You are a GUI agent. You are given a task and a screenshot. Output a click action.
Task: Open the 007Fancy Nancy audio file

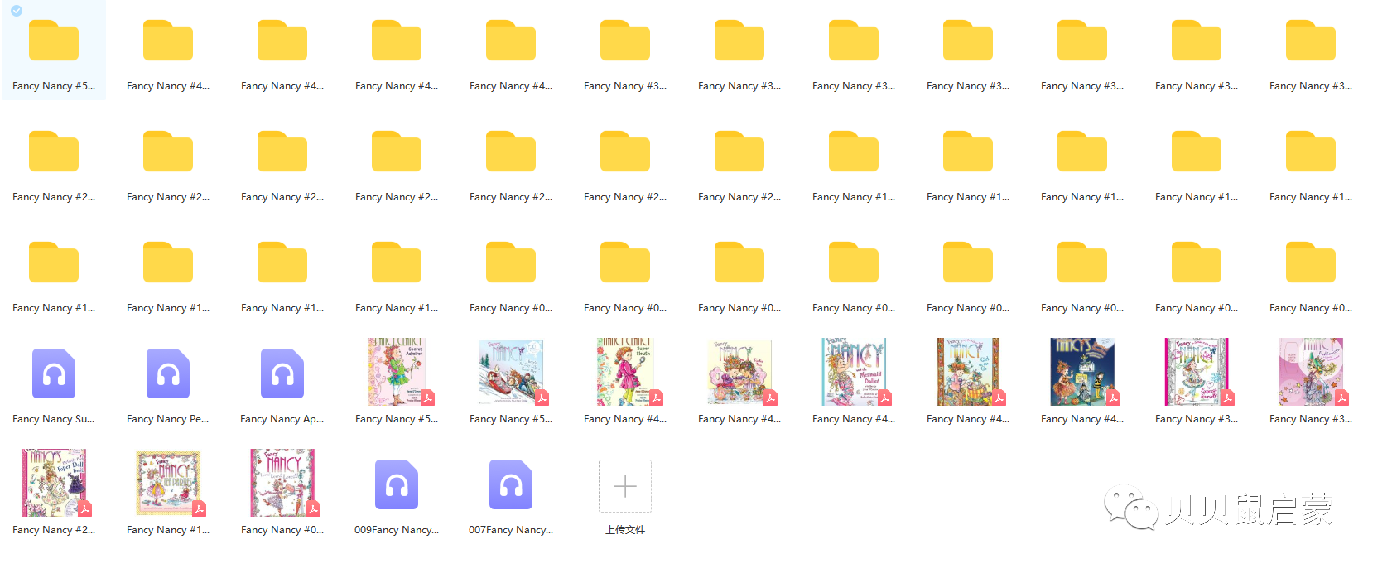tap(511, 484)
